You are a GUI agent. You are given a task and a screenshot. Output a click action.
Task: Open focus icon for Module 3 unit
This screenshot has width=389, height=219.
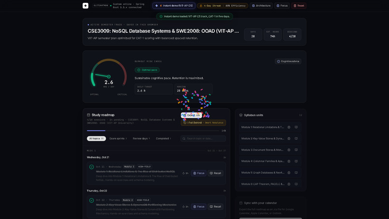289,150
